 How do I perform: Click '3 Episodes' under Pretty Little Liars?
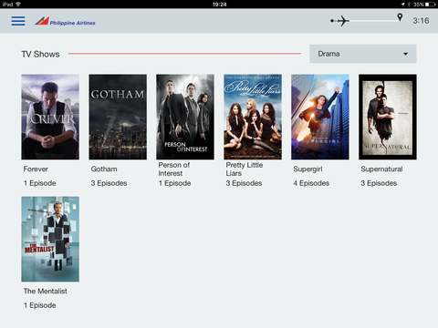pos(244,183)
